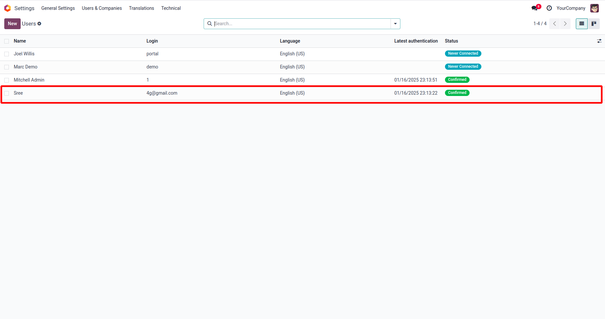Open the Sree user record
The height and width of the screenshot is (319, 605).
[x=18, y=93]
